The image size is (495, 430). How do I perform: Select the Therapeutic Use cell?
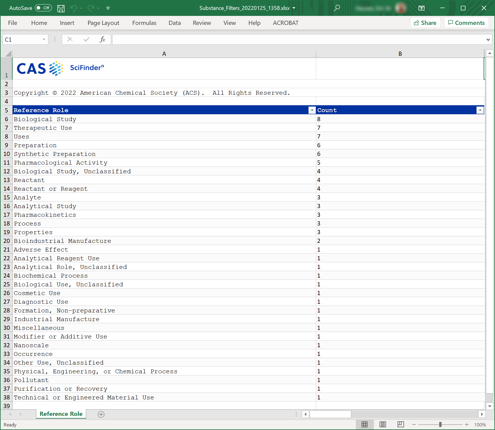(x=164, y=128)
